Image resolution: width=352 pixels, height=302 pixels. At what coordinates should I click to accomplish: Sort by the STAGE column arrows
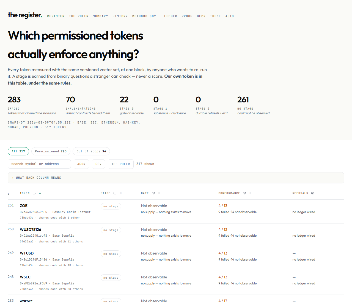(121, 193)
